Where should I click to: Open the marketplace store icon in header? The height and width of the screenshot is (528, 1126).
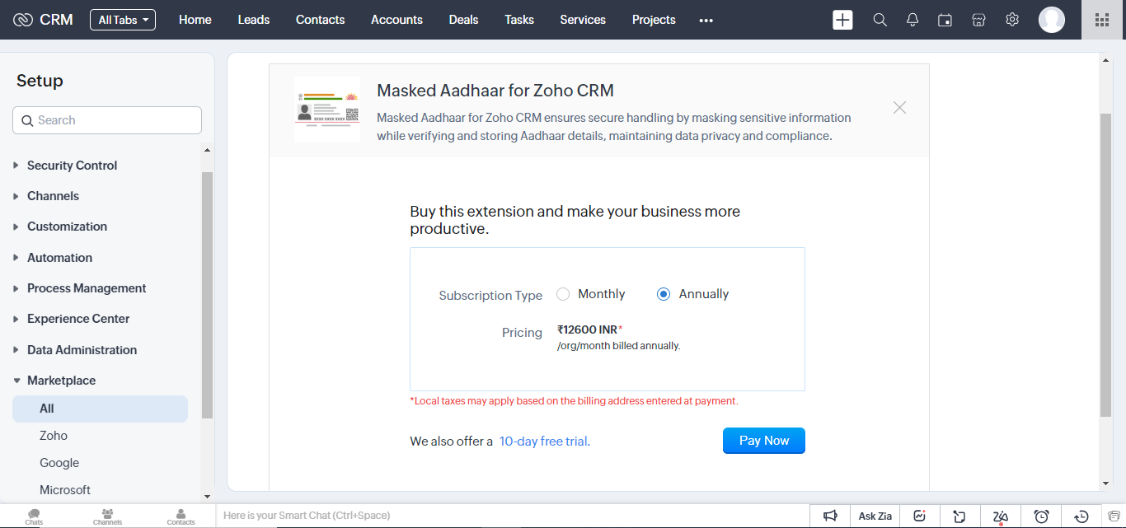click(978, 20)
